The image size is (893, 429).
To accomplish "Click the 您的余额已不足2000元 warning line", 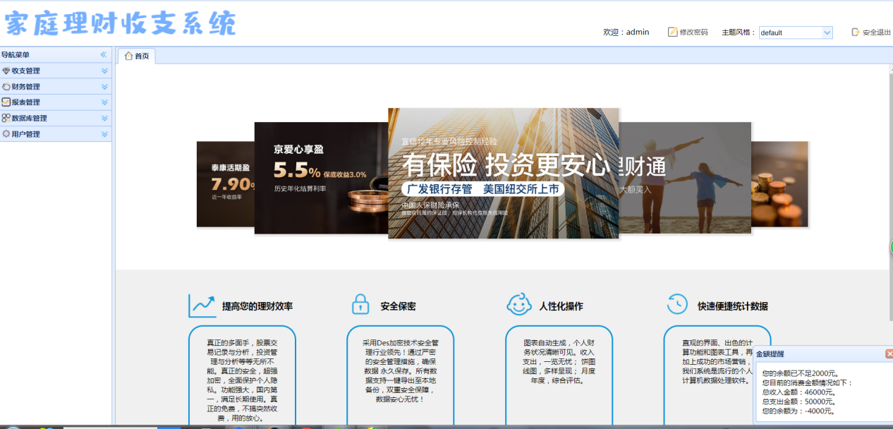I will click(x=801, y=373).
